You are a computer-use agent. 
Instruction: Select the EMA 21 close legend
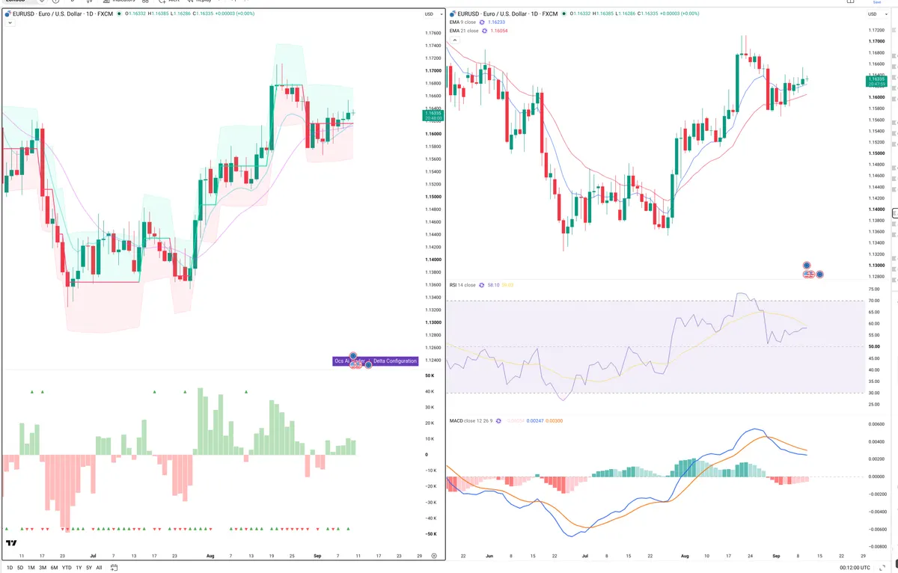point(464,31)
